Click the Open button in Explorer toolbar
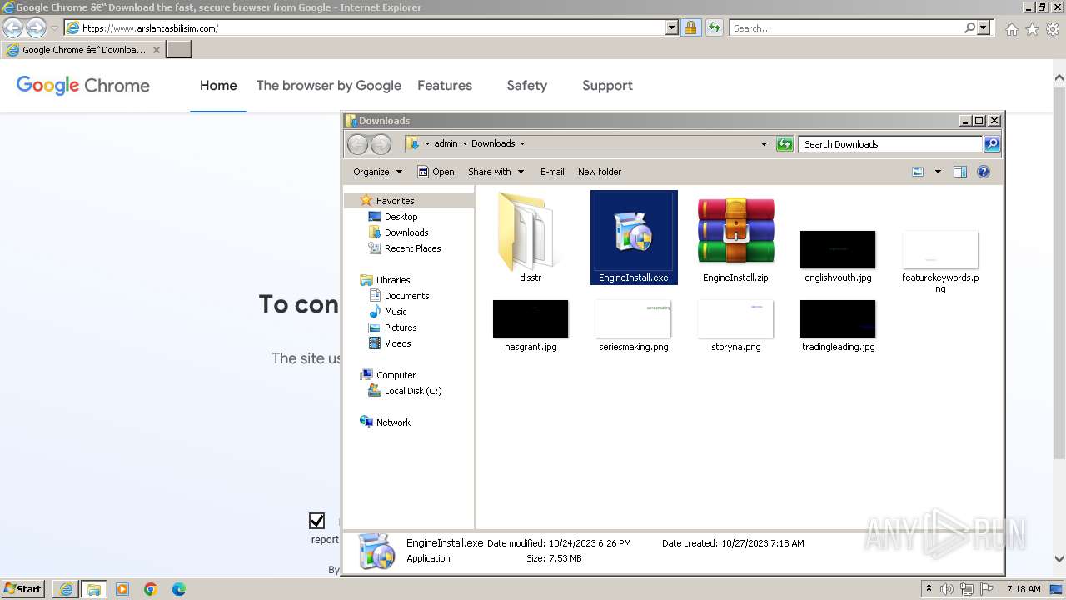Image resolution: width=1066 pixels, height=600 pixels. pyautogui.click(x=436, y=172)
